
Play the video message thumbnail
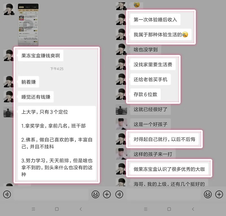[x=28, y=25]
